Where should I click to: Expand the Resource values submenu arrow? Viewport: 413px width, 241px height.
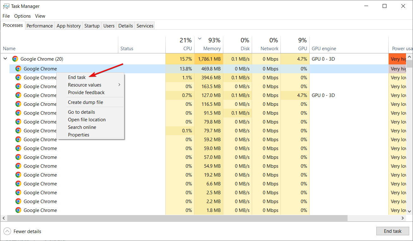119,85
